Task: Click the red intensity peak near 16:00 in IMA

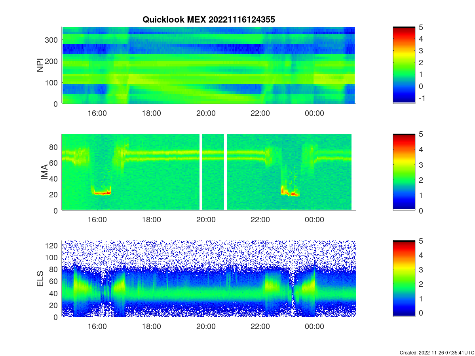Action: 101,193
